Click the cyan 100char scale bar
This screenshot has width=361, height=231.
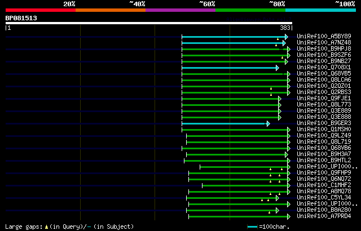tap(252, 227)
